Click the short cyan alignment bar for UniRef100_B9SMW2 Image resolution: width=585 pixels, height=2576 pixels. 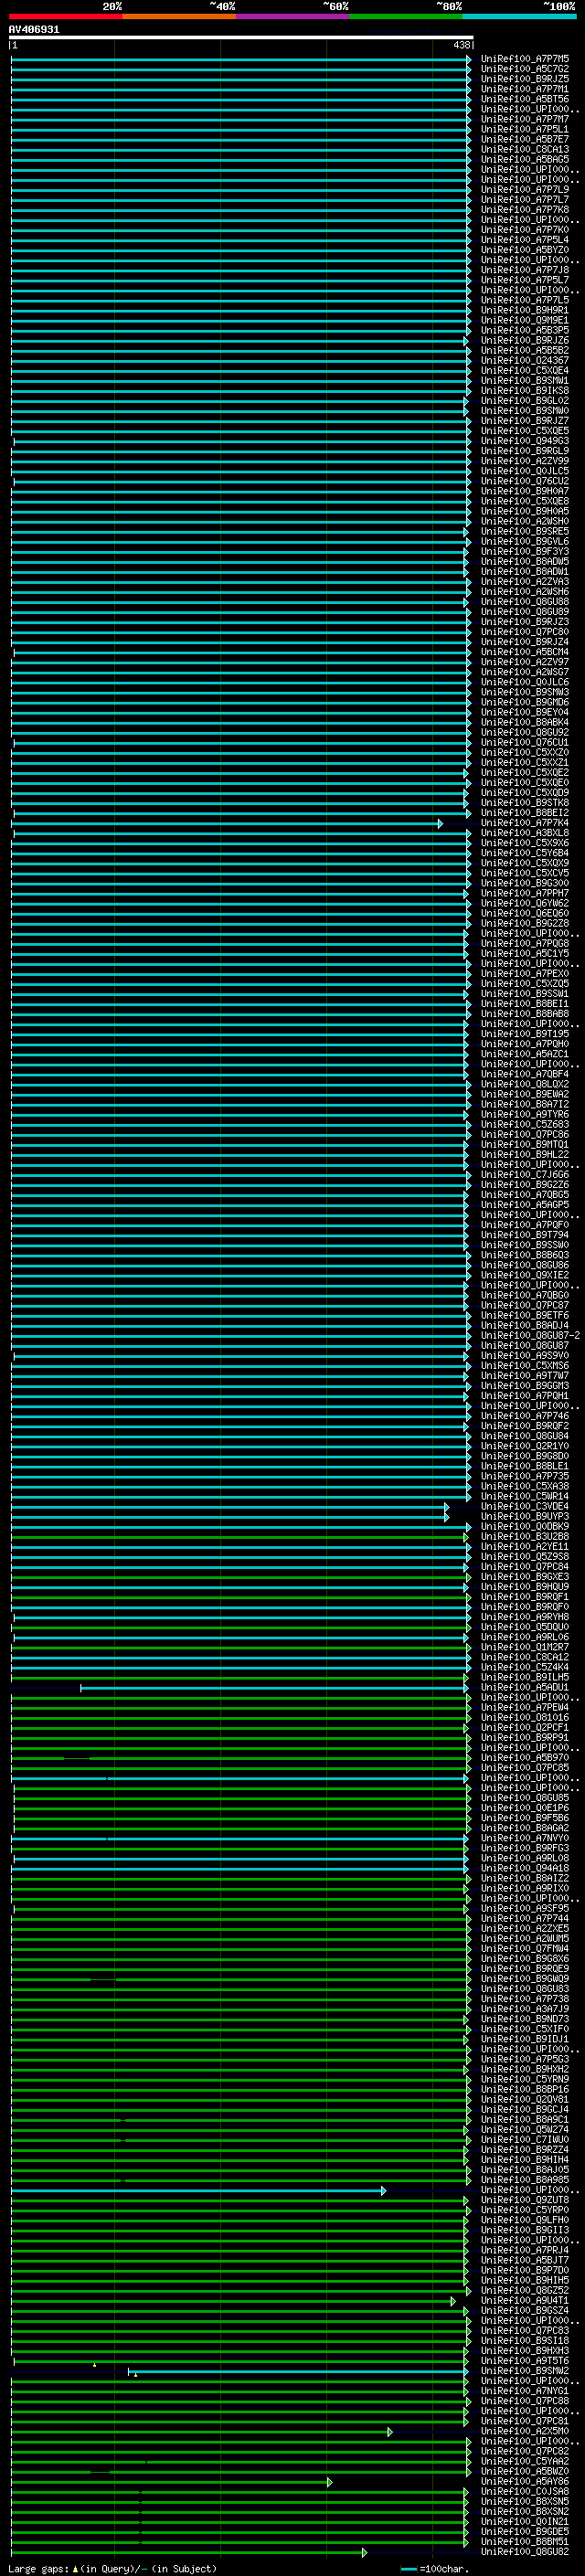tap(299, 2371)
